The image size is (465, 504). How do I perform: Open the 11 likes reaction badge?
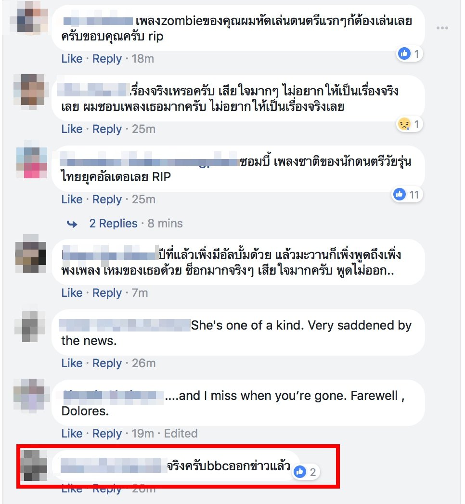407,195
